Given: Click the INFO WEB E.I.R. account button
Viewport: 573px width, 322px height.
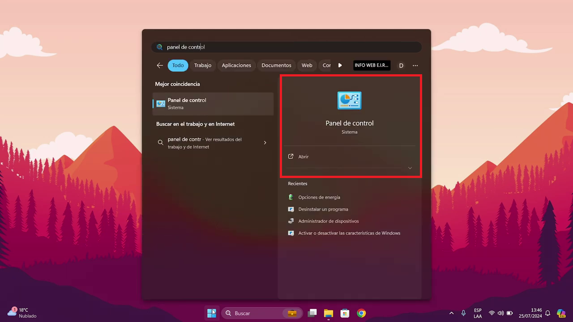Looking at the screenshot, I should point(372,65).
